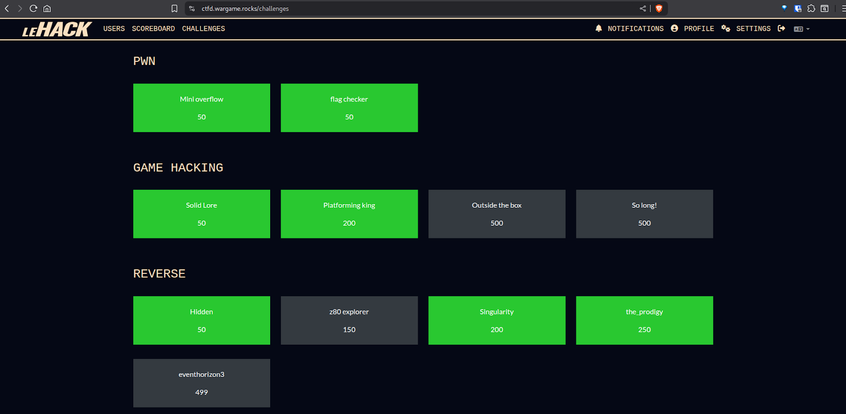Click the notifications bell icon
846x414 pixels.
pos(599,29)
